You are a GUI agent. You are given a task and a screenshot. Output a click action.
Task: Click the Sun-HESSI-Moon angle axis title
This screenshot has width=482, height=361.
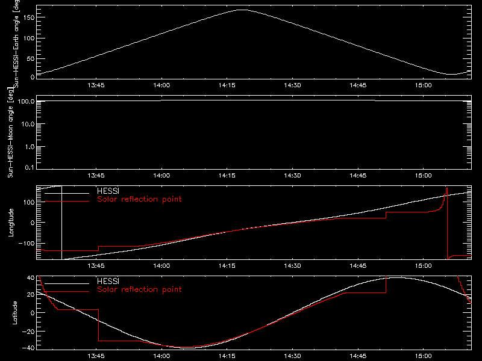[x=10, y=132]
